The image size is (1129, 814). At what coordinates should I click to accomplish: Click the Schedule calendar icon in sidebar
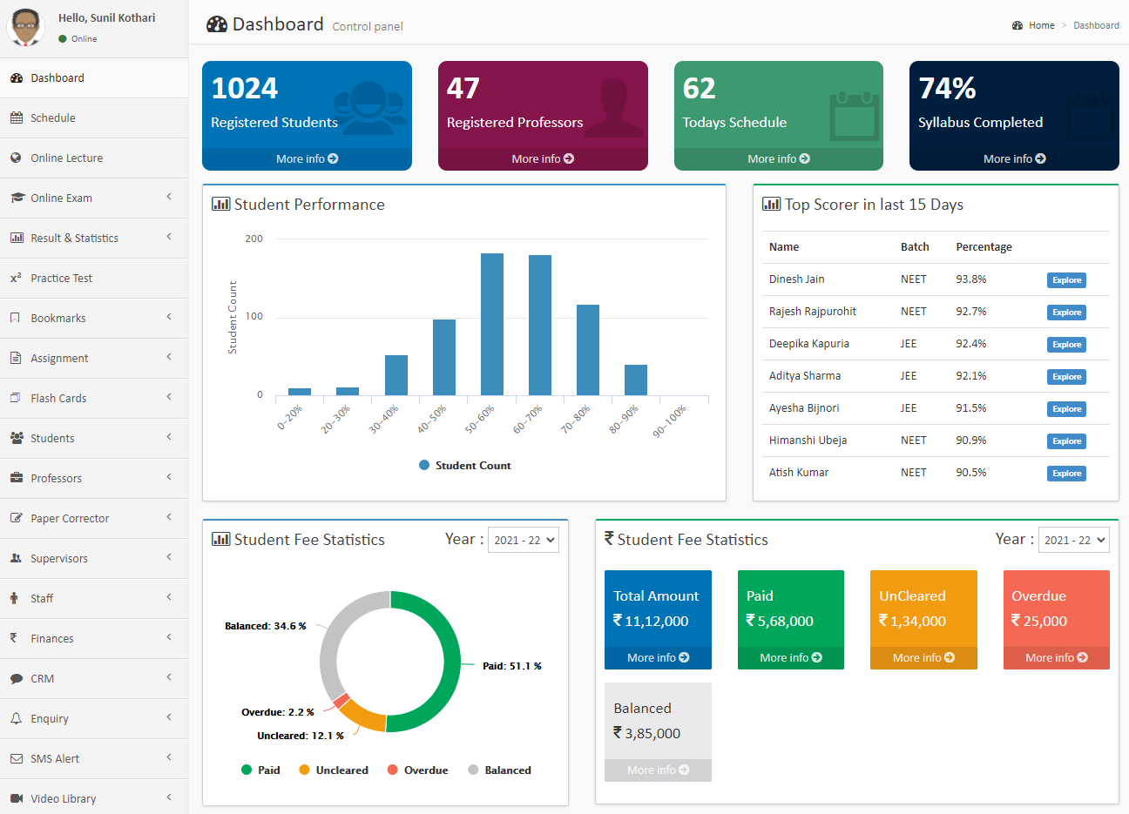17,118
